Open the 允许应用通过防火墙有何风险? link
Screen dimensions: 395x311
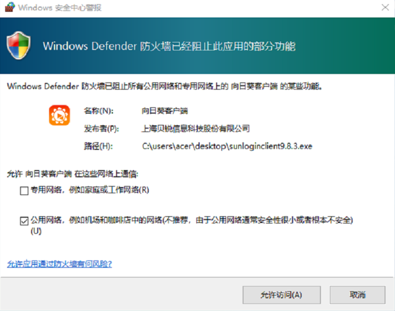tap(59, 264)
